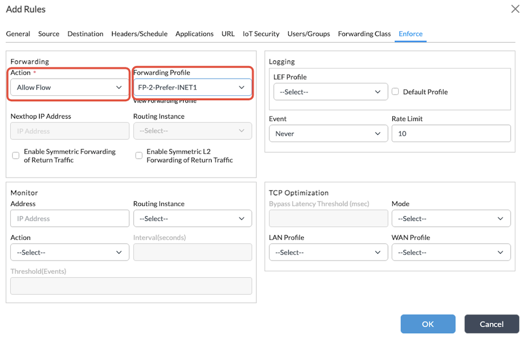Confirm the rule with the OK button
This screenshot has width=523, height=337.
428,324
